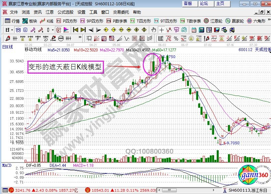Toggle the percent sign coordinate tool
The height and width of the screenshot is (194, 271).
[x=176, y=38]
